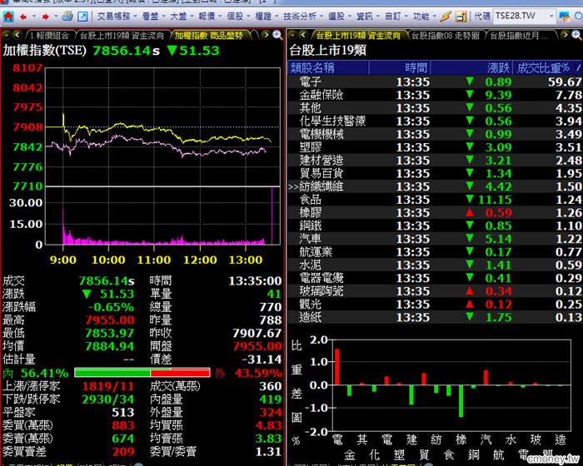The width and height of the screenshot is (583, 466).
Task: Sort by the 成交比重% column header
Action: coord(546,67)
